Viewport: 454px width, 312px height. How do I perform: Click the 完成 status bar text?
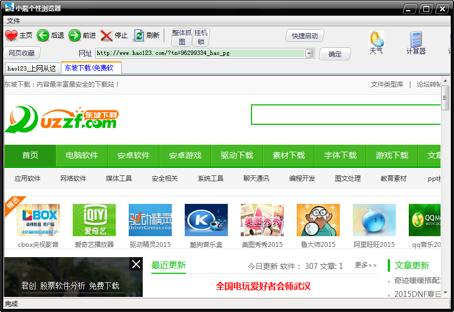click(11, 304)
